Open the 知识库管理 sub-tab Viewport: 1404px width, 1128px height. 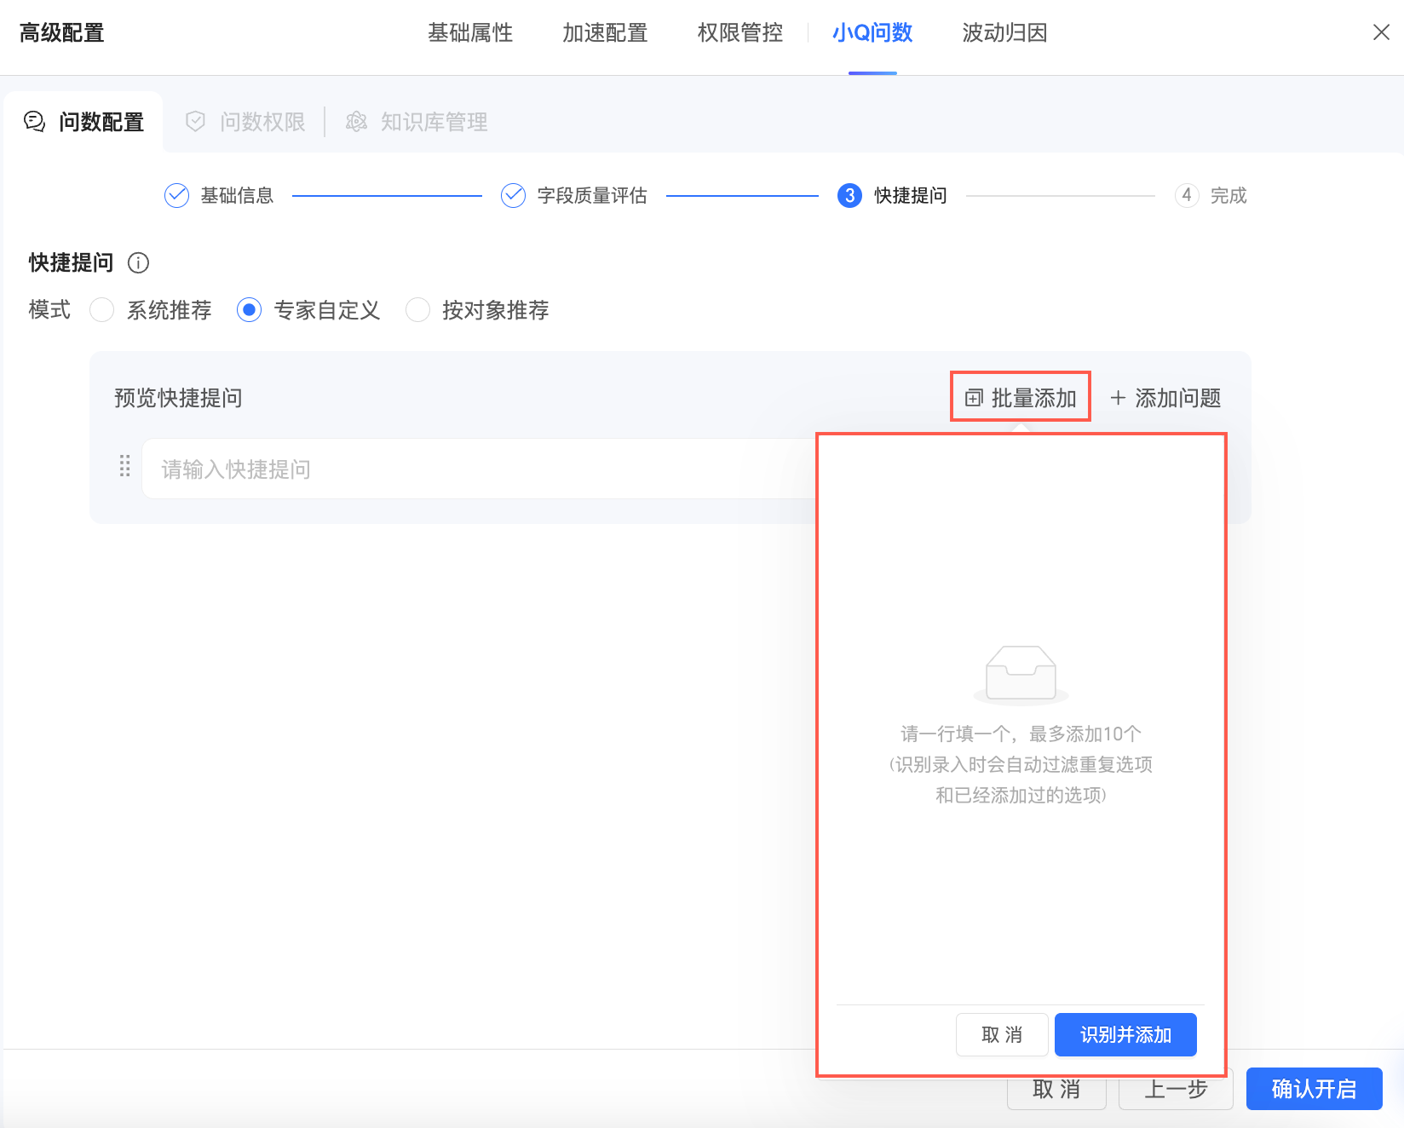click(417, 122)
